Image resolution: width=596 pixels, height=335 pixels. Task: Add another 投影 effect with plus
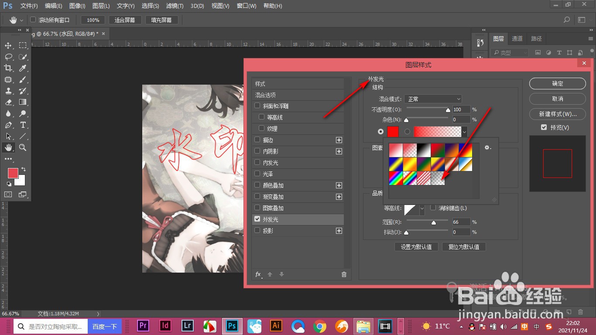[339, 231]
